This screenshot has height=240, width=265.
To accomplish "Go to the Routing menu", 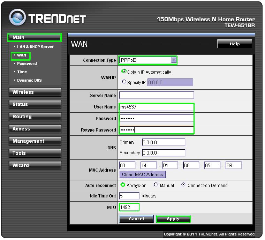I will pos(35,117).
